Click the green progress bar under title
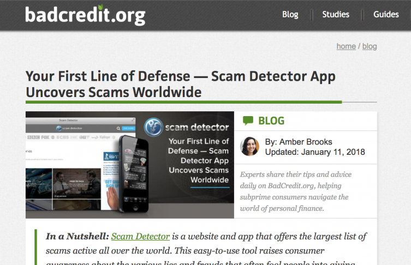Viewport: 411px width, 265px height. click(x=183, y=102)
